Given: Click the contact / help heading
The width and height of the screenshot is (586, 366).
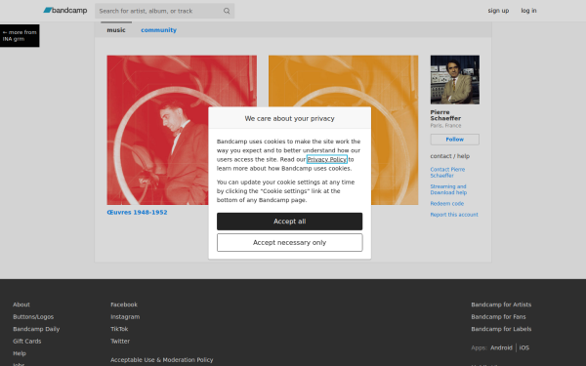Looking at the screenshot, I should pyautogui.click(x=450, y=156).
